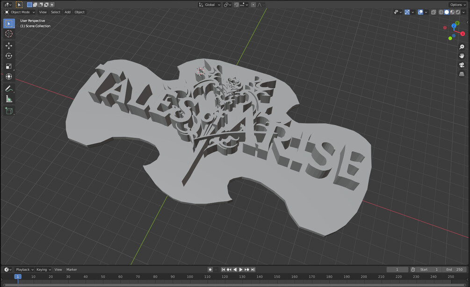The image size is (470, 287).
Task: Set selection mode to subtract (third square icon)
Action: (x=41, y=5)
